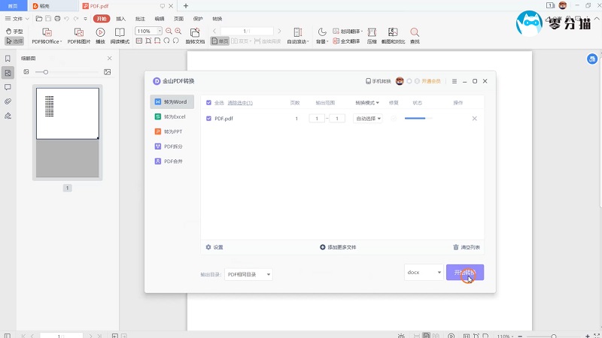Viewport: 602px width, 338px height.
Task: Click the 开始转换 start conversion button
Action: tap(465, 273)
